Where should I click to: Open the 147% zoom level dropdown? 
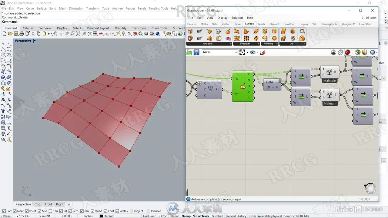(236, 52)
